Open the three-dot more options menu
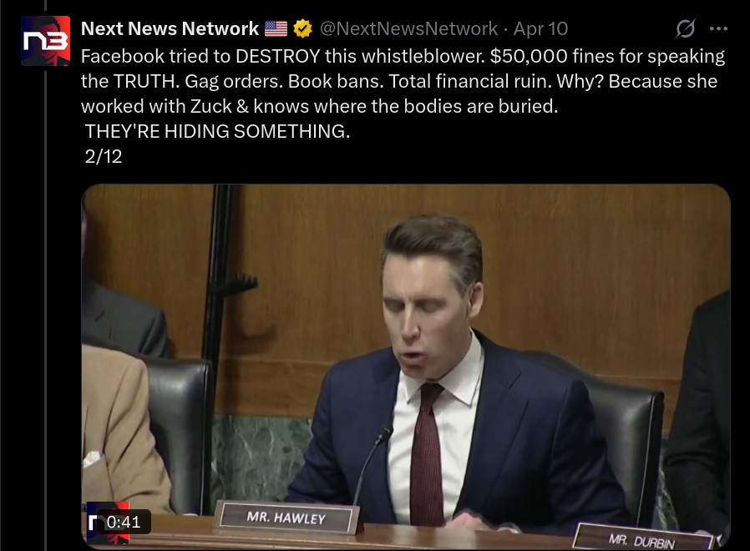750x551 pixels. [718, 28]
